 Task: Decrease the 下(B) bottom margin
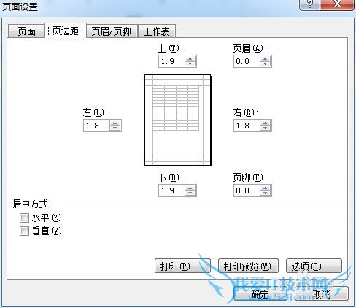(190, 193)
